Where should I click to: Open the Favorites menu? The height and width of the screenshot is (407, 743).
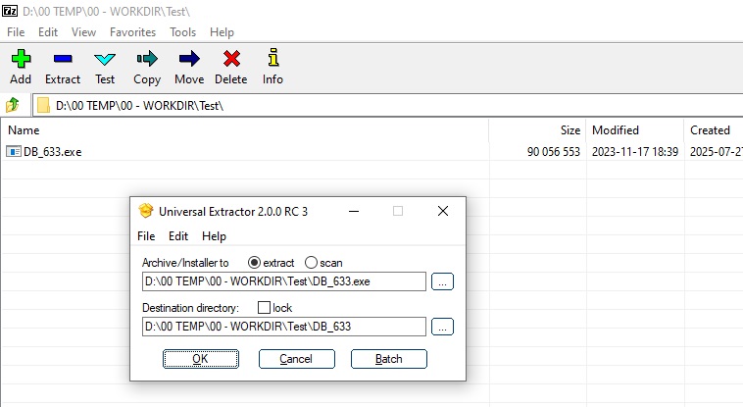click(132, 32)
